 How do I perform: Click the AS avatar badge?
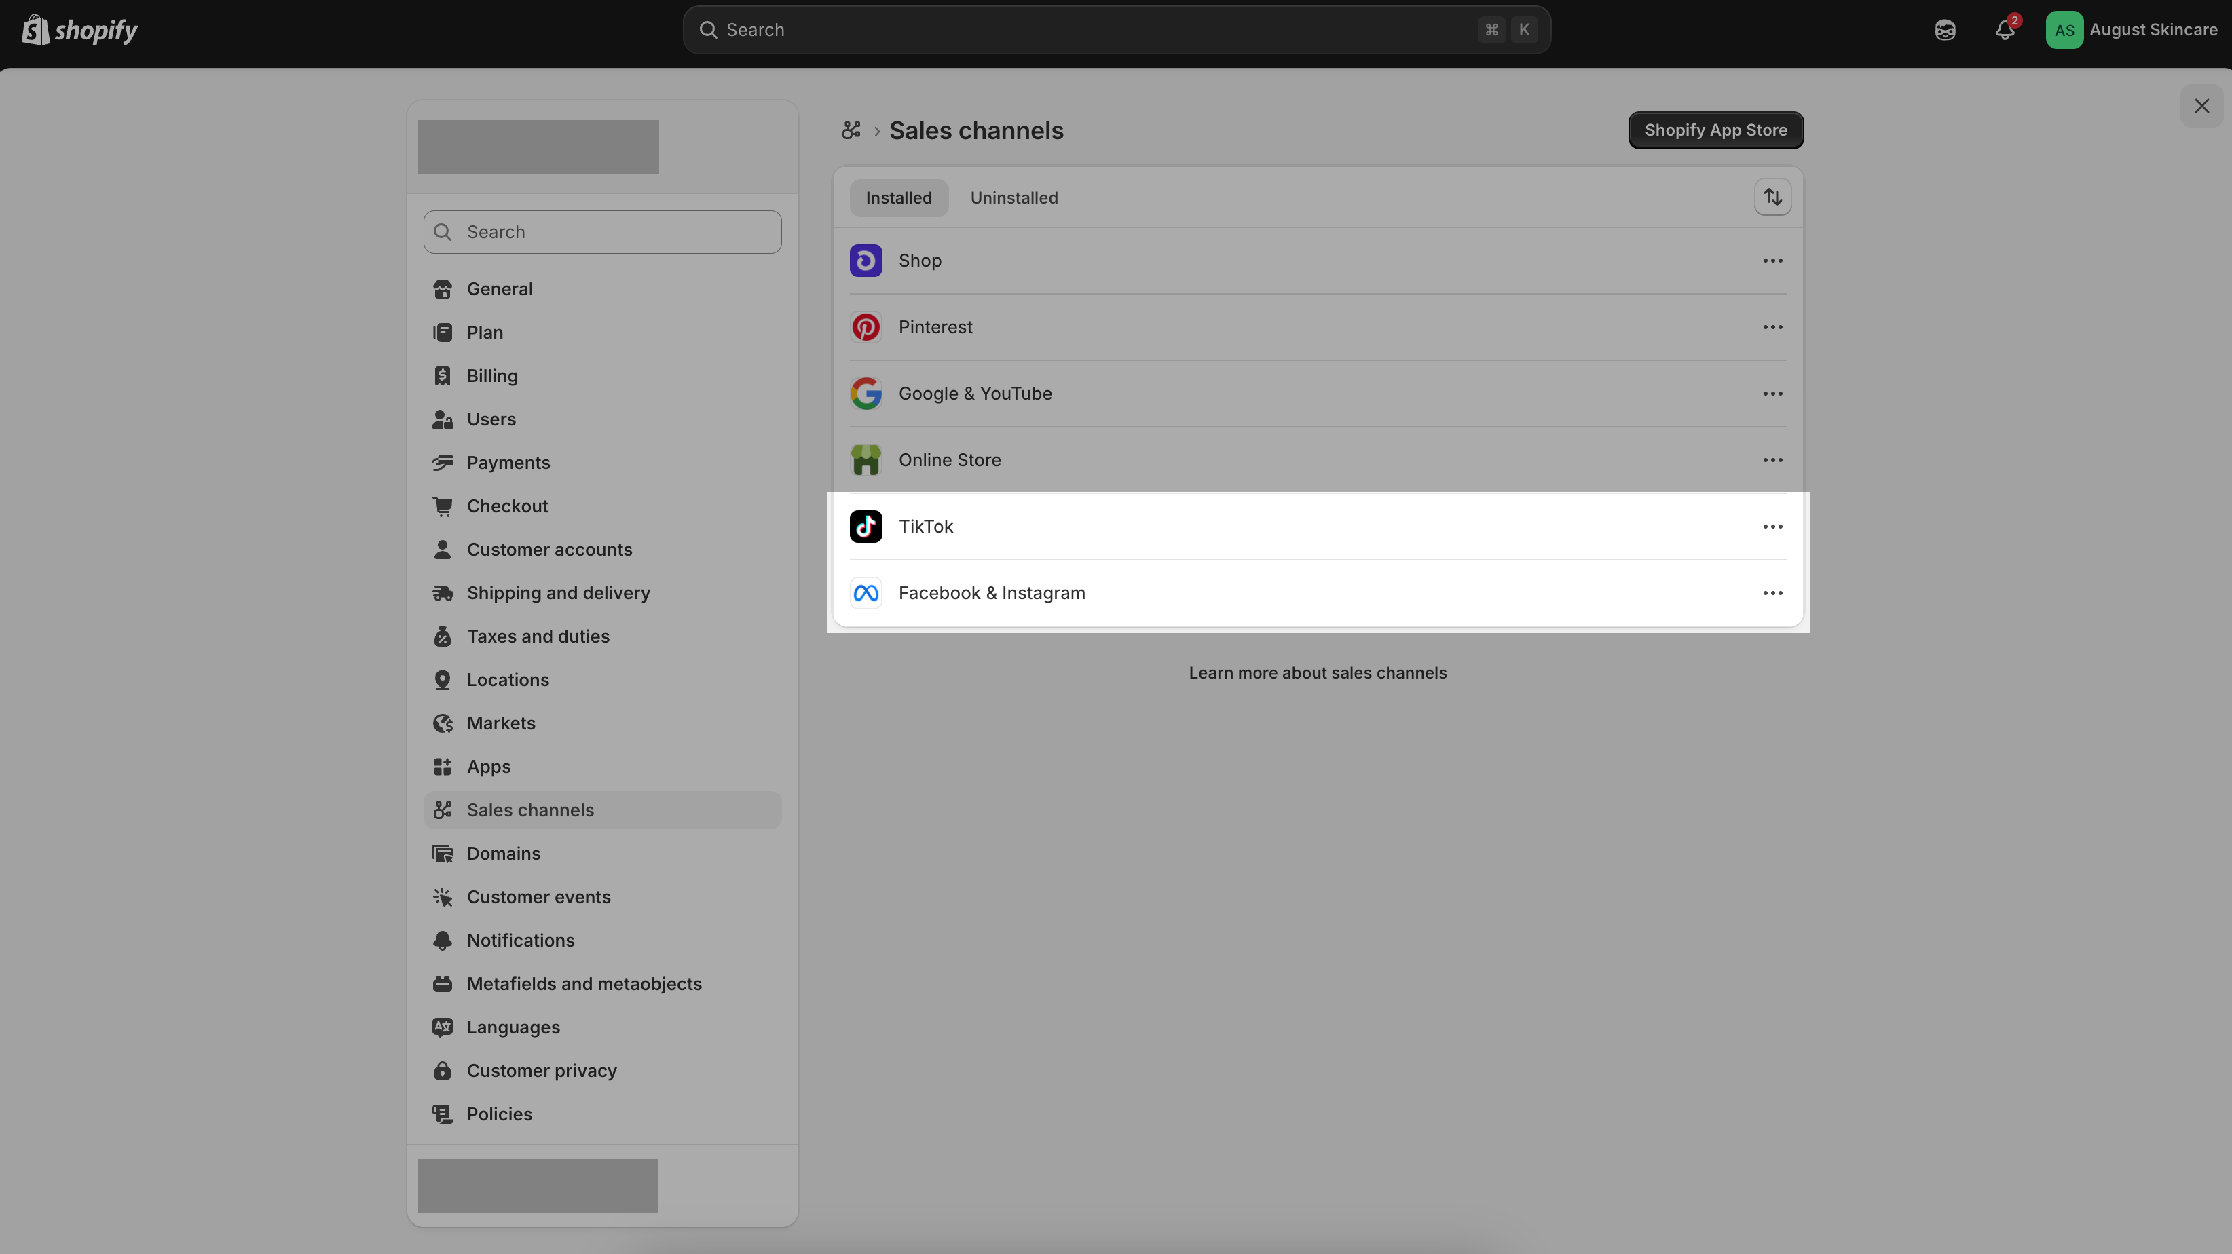coord(2064,31)
